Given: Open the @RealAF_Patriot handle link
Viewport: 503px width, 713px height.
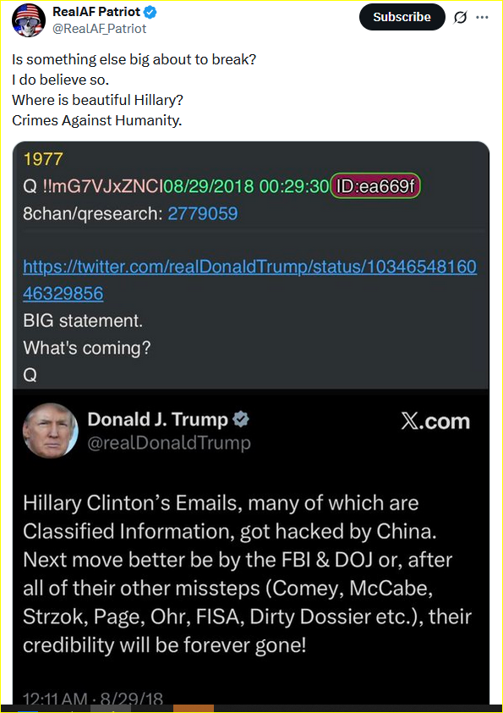Looking at the screenshot, I should point(100,29).
